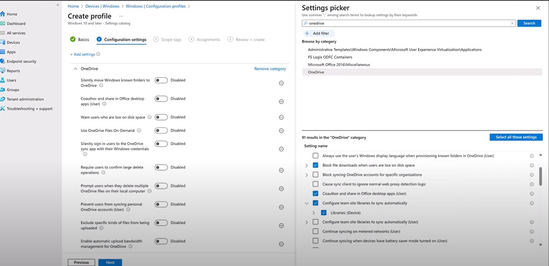The height and width of the screenshot is (266, 549).
Task: Switch to the Basics tab
Action: point(83,39)
